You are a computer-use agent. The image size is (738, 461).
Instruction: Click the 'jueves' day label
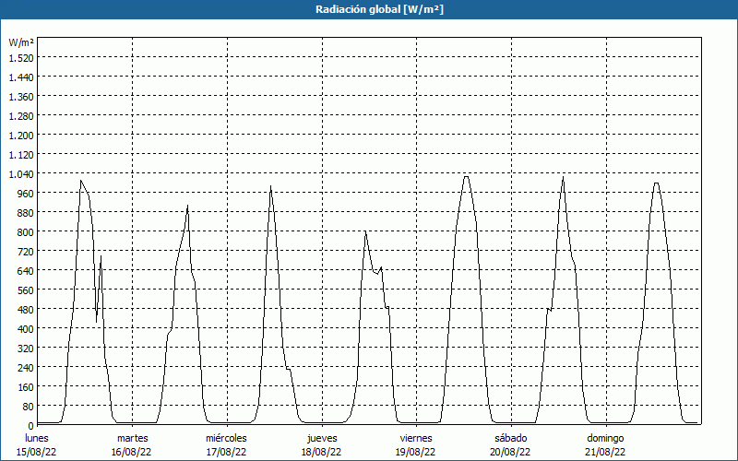(x=322, y=438)
